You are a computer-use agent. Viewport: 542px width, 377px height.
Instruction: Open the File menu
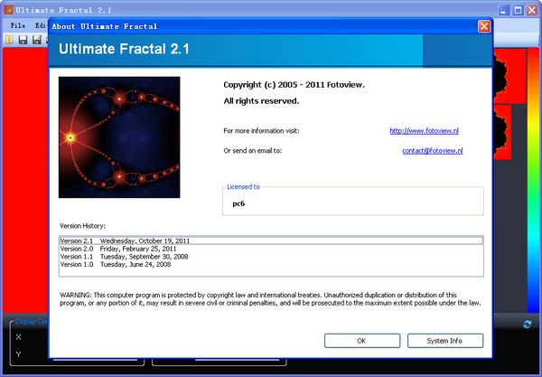(x=18, y=25)
